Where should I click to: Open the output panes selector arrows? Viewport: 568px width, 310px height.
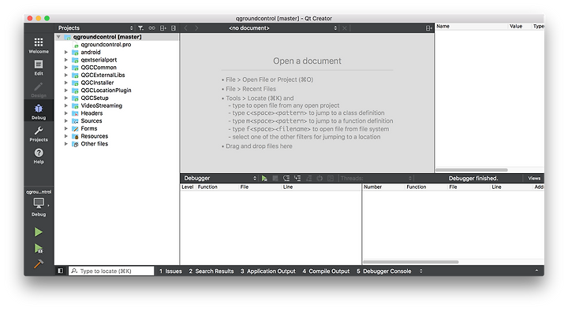421,271
